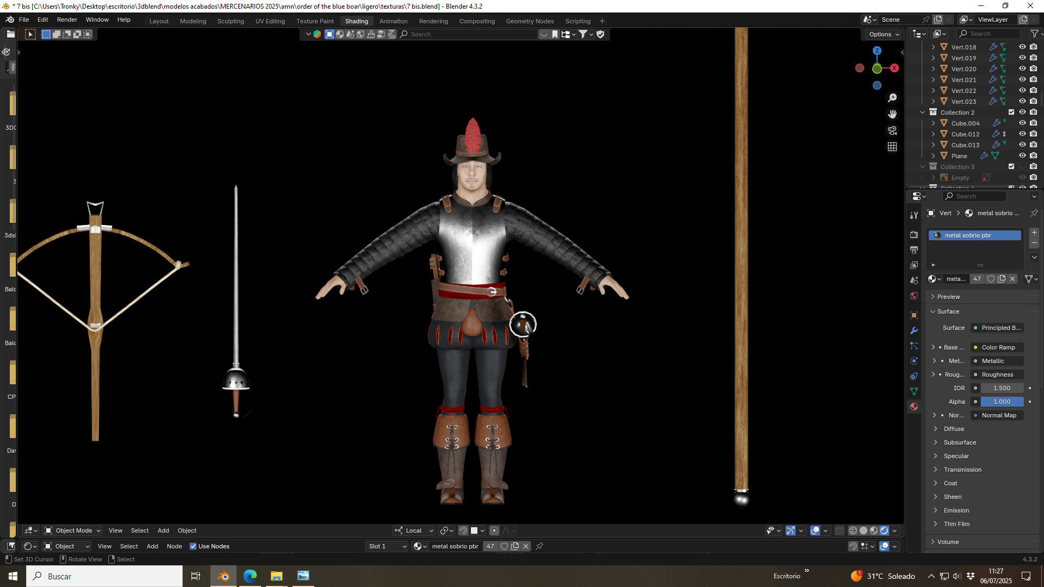Image resolution: width=1044 pixels, height=587 pixels.
Task: Select rendered viewport shading mode icon
Action: [x=884, y=530]
